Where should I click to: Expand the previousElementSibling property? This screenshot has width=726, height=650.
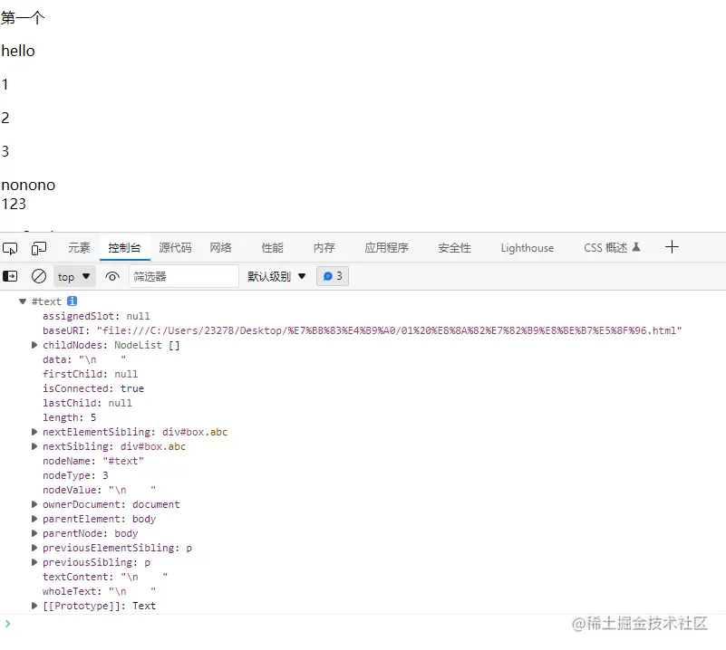(x=34, y=548)
